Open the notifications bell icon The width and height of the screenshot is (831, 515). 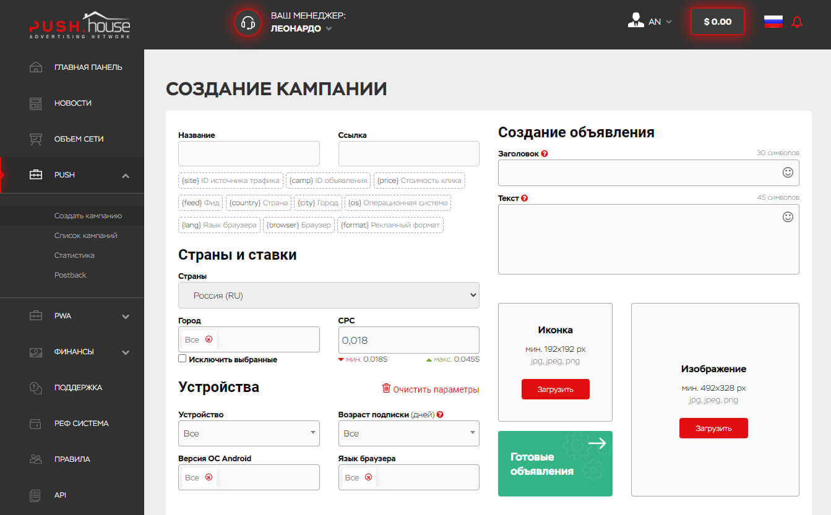pyautogui.click(x=797, y=22)
